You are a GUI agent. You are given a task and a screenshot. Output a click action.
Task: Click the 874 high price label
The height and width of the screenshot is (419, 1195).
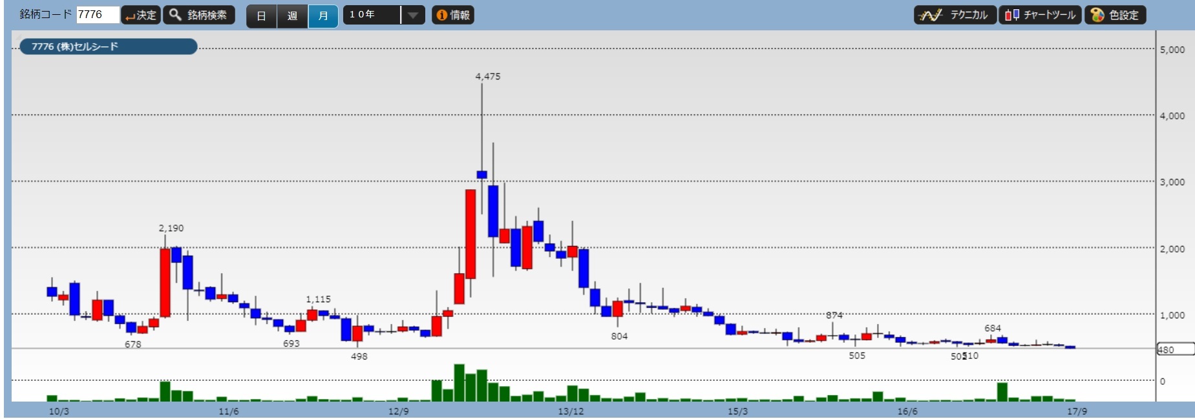pyautogui.click(x=834, y=315)
